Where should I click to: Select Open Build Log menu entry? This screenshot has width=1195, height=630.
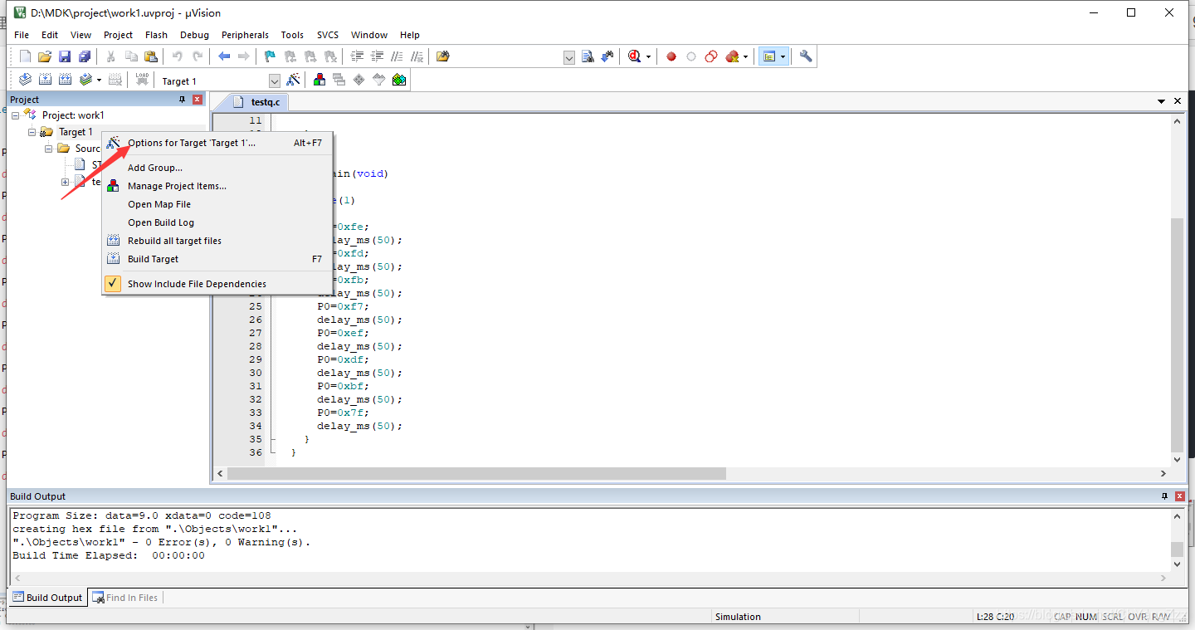click(217, 222)
